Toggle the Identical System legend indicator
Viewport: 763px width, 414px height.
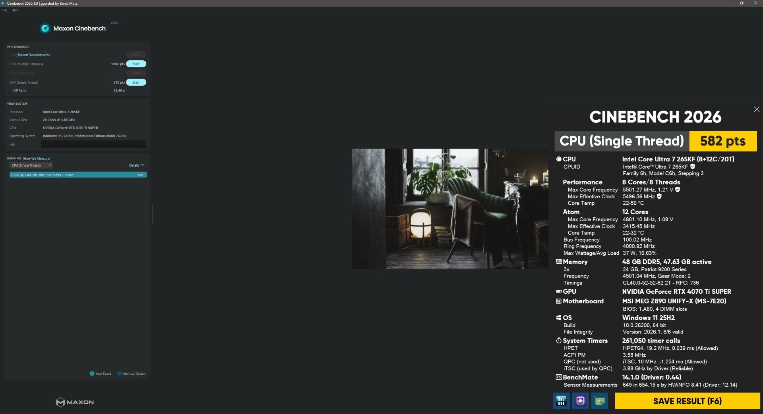click(119, 373)
